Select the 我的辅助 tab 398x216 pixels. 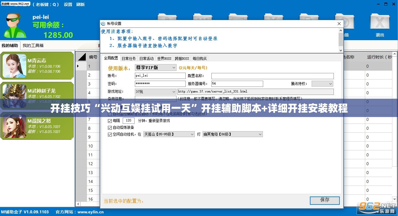tap(10, 46)
